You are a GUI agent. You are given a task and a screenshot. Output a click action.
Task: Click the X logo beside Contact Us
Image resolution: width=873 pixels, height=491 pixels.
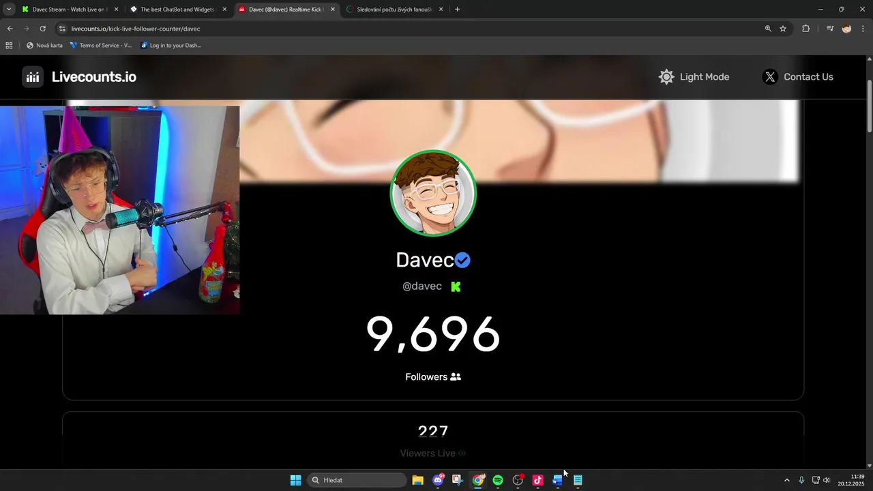coord(770,77)
